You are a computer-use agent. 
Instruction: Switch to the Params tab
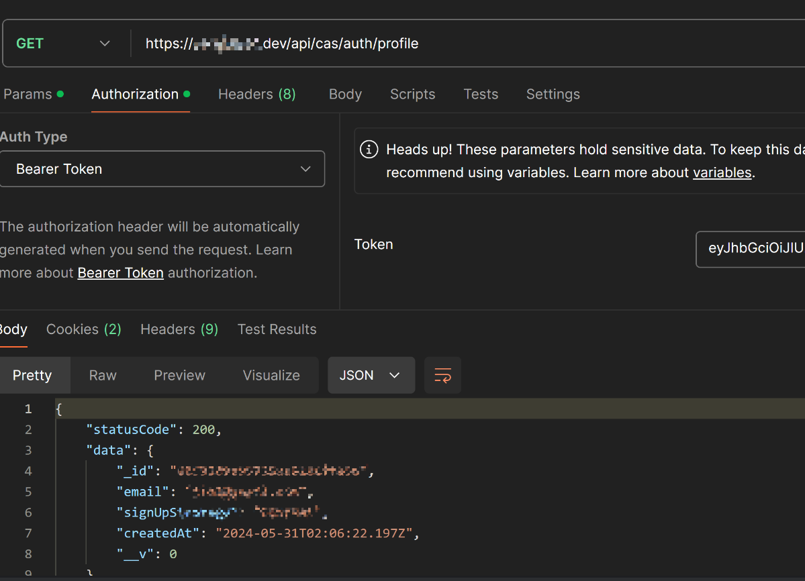click(34, 95)
